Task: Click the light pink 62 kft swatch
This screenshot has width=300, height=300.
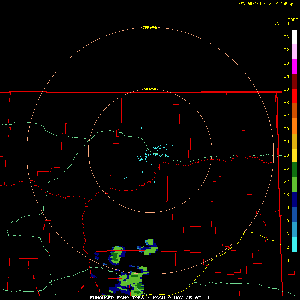Action: click(x=294, y=51)
